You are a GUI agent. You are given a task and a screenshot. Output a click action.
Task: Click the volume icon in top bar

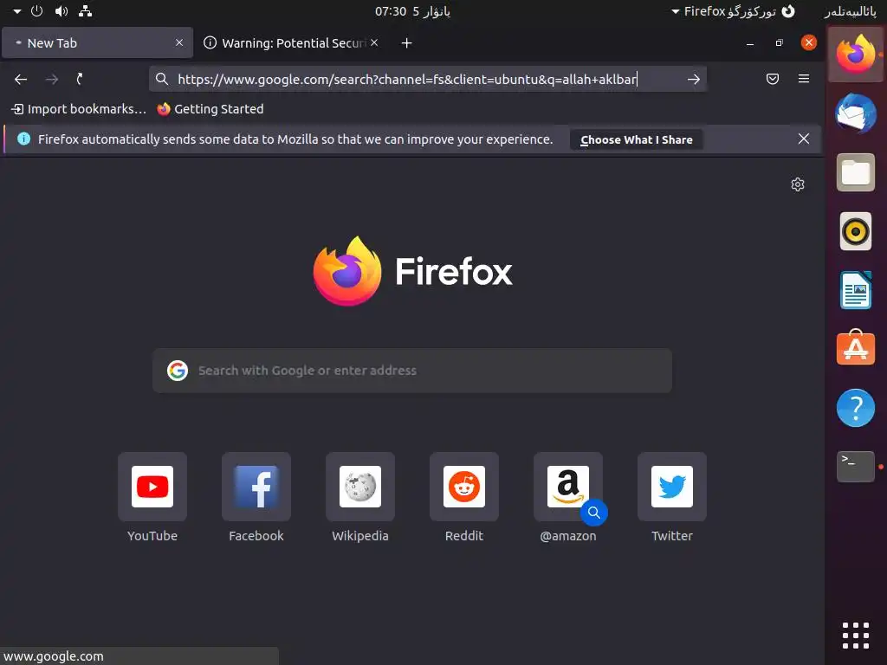pyautogui.click(x=62, y=10)
